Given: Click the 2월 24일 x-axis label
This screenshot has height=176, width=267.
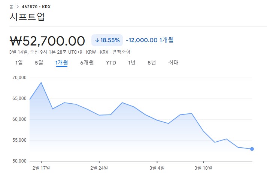Looking at the screenshot, I should click(x=99, y=168).
